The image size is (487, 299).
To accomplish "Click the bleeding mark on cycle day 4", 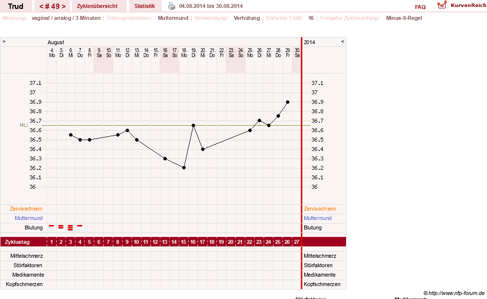I will coord(80,225).
